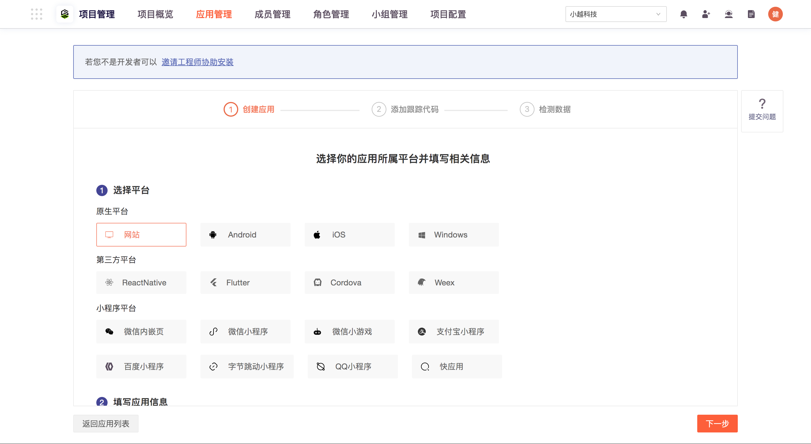Click the 创建应用 step label
This screenshot has width=811, height=444.
pos(259,109)
